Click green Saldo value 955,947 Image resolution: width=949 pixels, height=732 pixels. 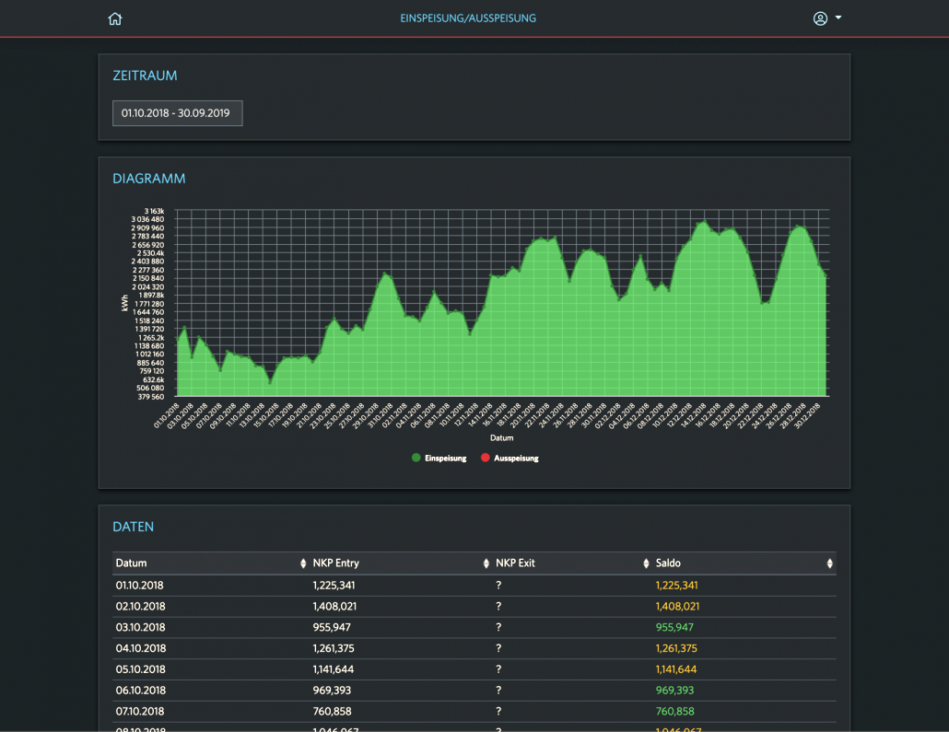pos(674,627)
